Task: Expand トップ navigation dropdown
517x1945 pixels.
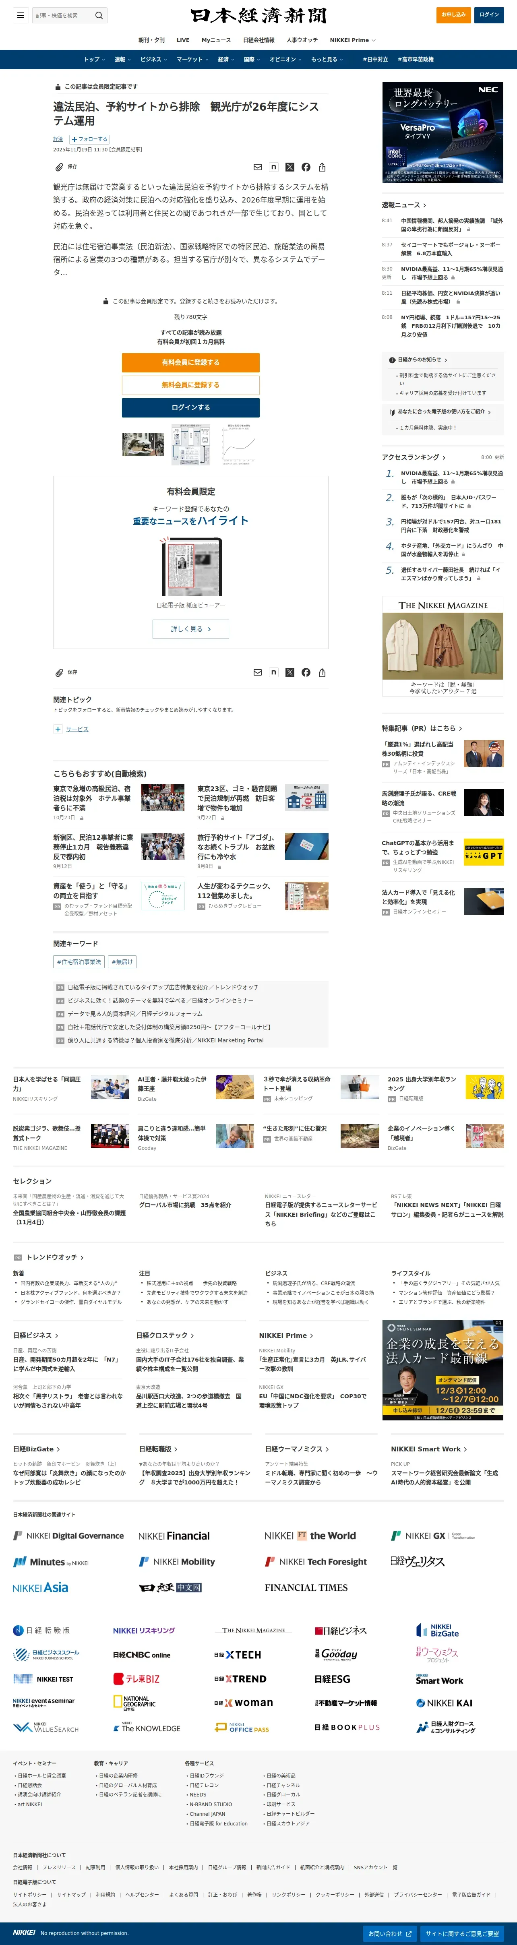Action: click(x=93, y=60)
